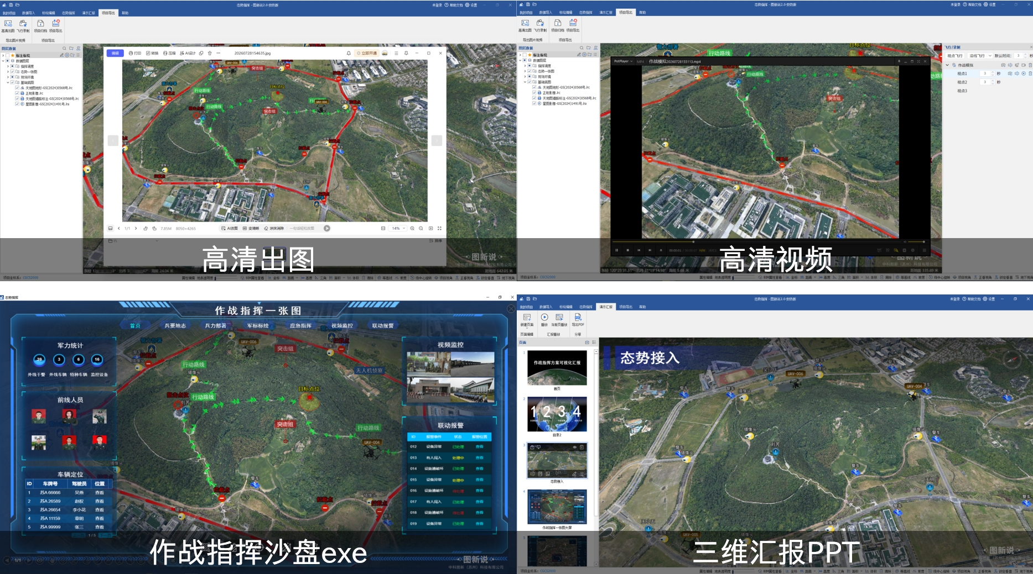This screenshot has width=1033, height=574.
Task: Click 飞行录制 icon in the 高清出图 window ribbon
Action: [23, 24]
